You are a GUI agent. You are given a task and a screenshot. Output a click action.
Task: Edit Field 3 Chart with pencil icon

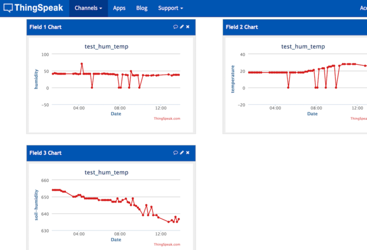click(x=182, y=153)
